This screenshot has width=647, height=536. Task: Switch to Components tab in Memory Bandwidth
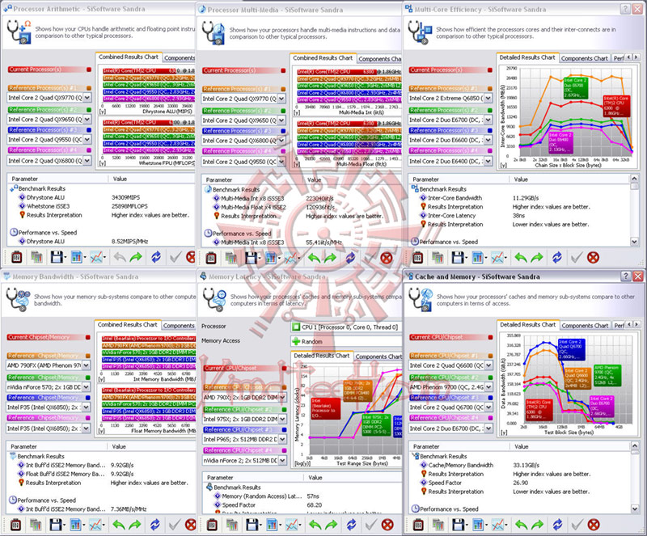tap(178, 326)
